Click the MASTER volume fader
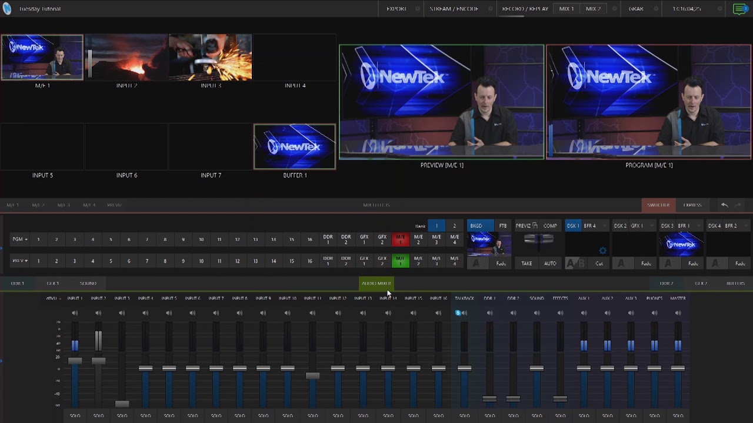 (x=678, y=368)
